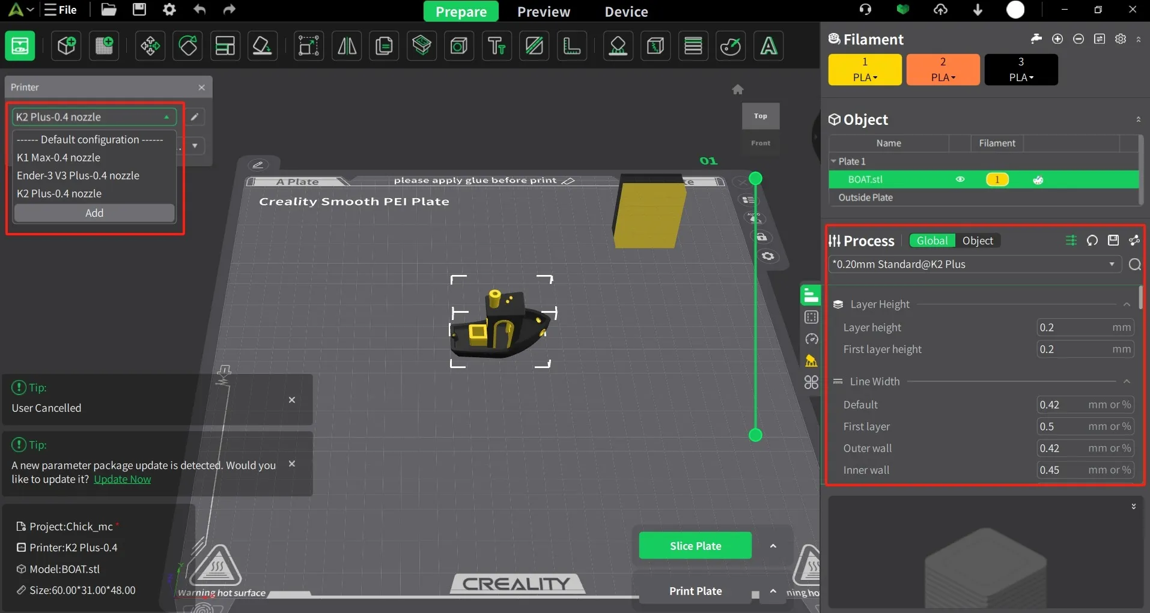This screenshot has width=1150, height=613.
Task: Collapse the Layer Height section
Action: pos(1127,304)
